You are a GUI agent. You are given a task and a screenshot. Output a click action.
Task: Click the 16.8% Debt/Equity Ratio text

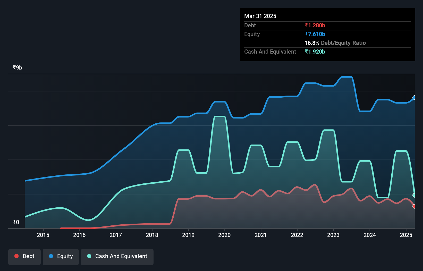point(335,43)
